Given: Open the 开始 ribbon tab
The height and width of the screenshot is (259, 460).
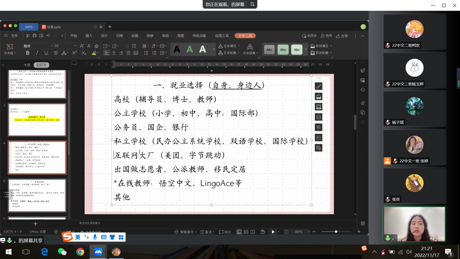Looking at the screenshot, I should coord(74,36).
